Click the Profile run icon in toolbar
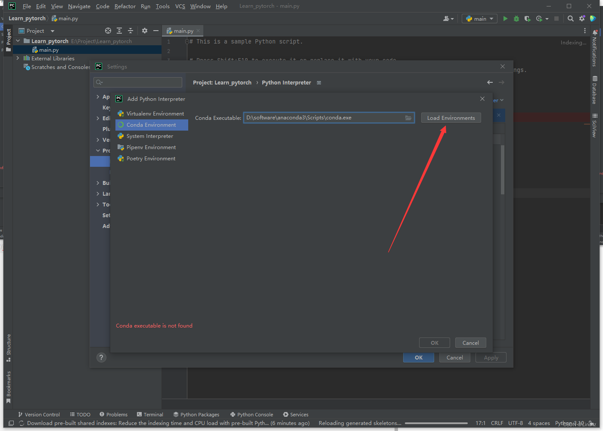The width and height of the screenshot is (603, 431). (539, 19)
